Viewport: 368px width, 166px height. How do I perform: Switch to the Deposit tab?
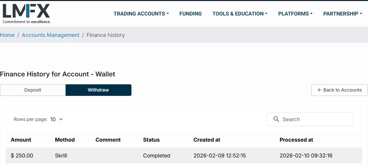point(33,90)
